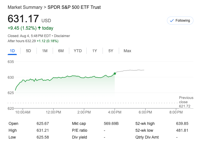Viewport: 198px width, 144px height.
Task: Switch to the 5D chart tab
Action: click(x=28, y=51)
